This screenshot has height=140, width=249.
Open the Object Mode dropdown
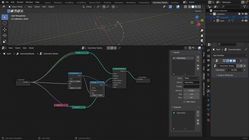click(17, 7)
